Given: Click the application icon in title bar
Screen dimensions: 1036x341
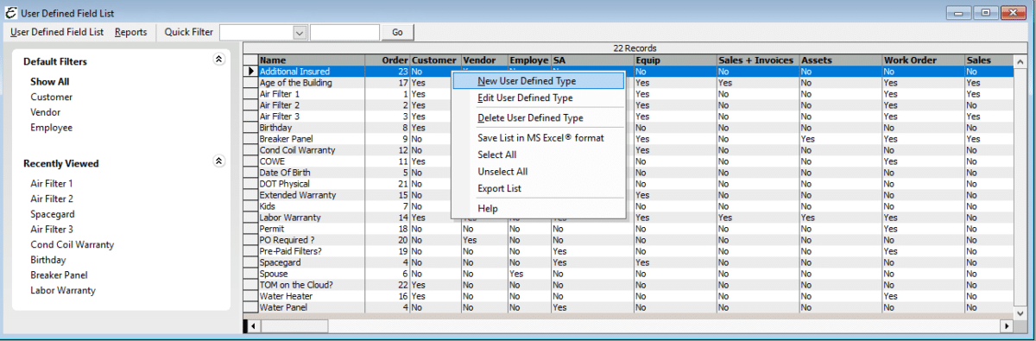Looking at the screenshot, I should tap(9, 13).
